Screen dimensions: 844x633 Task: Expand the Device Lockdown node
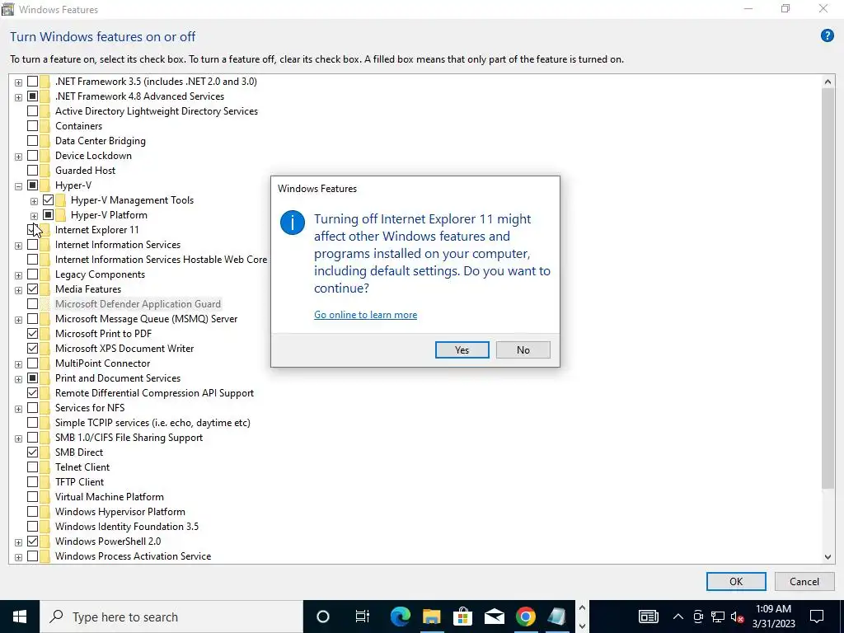18,157
